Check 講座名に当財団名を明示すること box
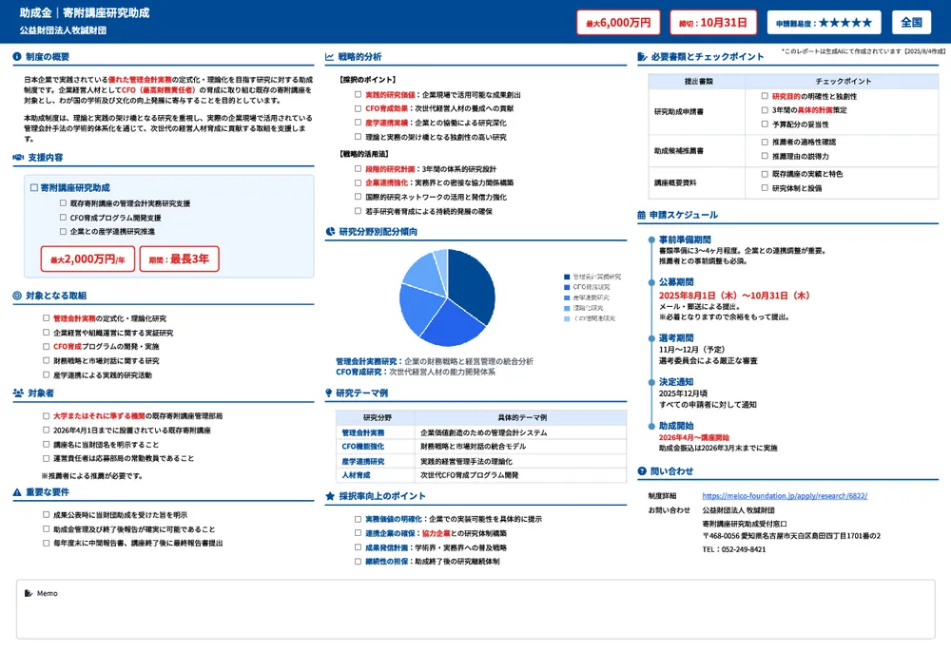The width and height of the screenshot is (951, 671). point(46,444)
